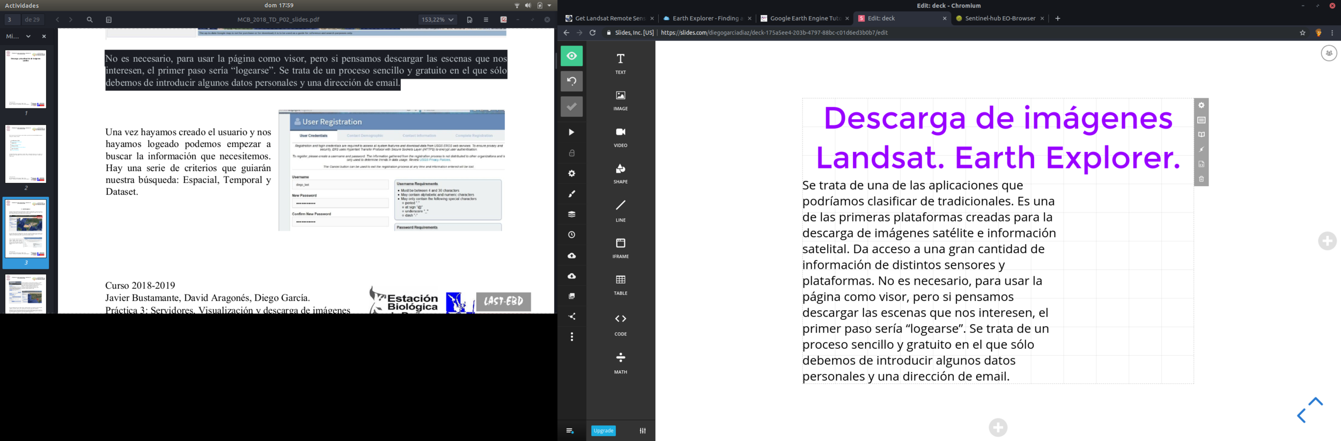This screenshot has height=441, width=1341.
Task: Navigate to previous slide blue left arrow
Action: coord(1302,416)
